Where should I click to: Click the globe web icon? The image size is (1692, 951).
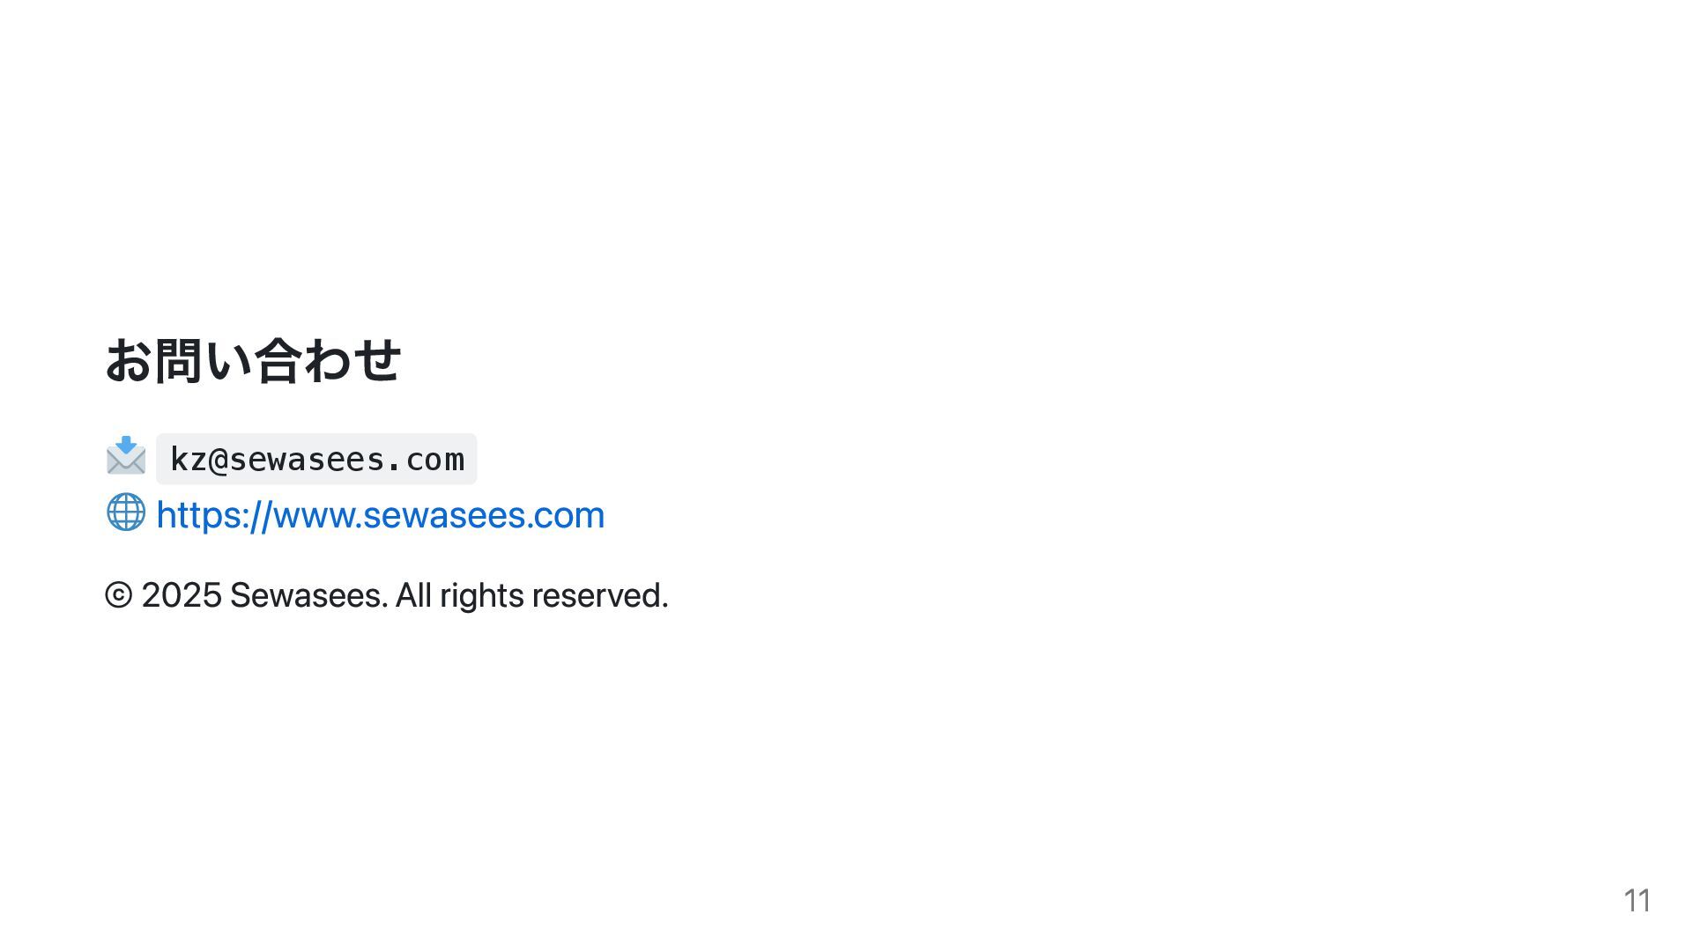126,512
